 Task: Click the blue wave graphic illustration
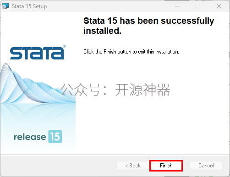coord(38,84)
